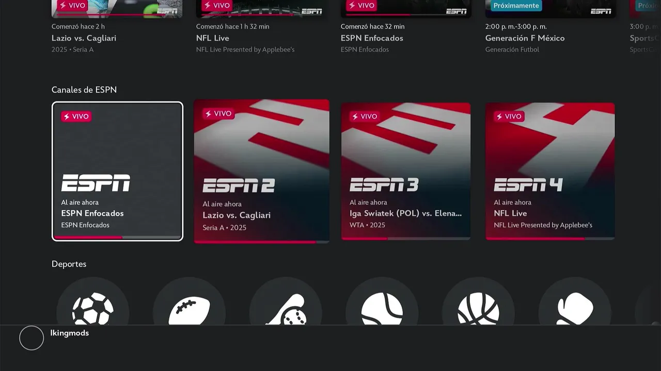The height and width of the screenshot is (371, 661).
Task: Click 'Iga Swiatek (POL) vs. Elena...' title
Action: click(405, 213)
